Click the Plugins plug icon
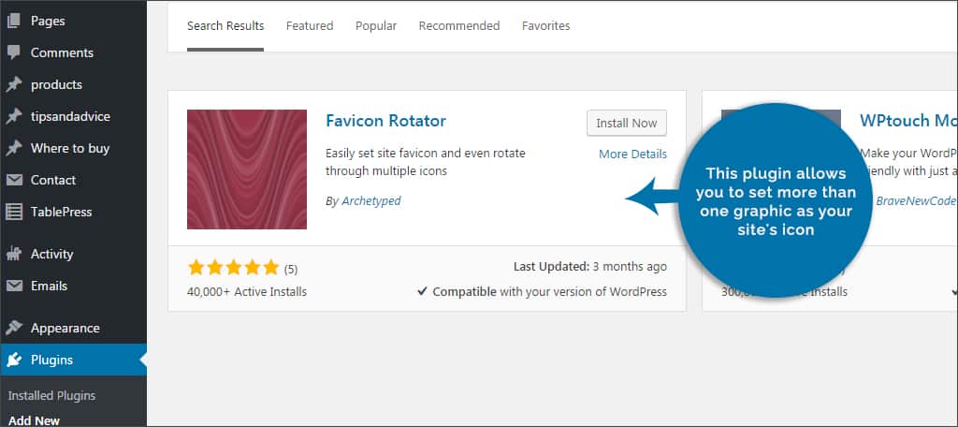 [x=13, y=360]
